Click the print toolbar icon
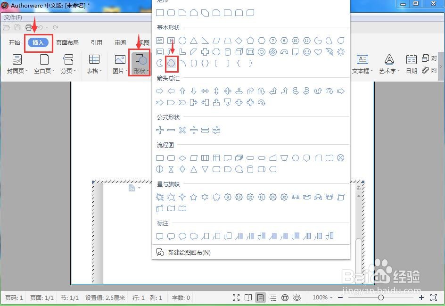Viewport: 445px width, 306px height. click(29, 27)
